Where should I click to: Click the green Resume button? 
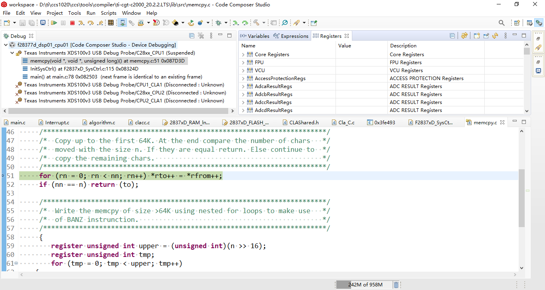coord(54,23)
